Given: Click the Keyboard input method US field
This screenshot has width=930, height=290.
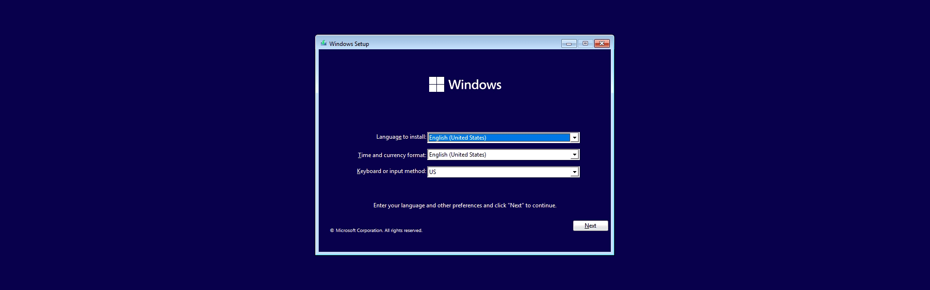Looking at the screenshot, I should (503, 172).
